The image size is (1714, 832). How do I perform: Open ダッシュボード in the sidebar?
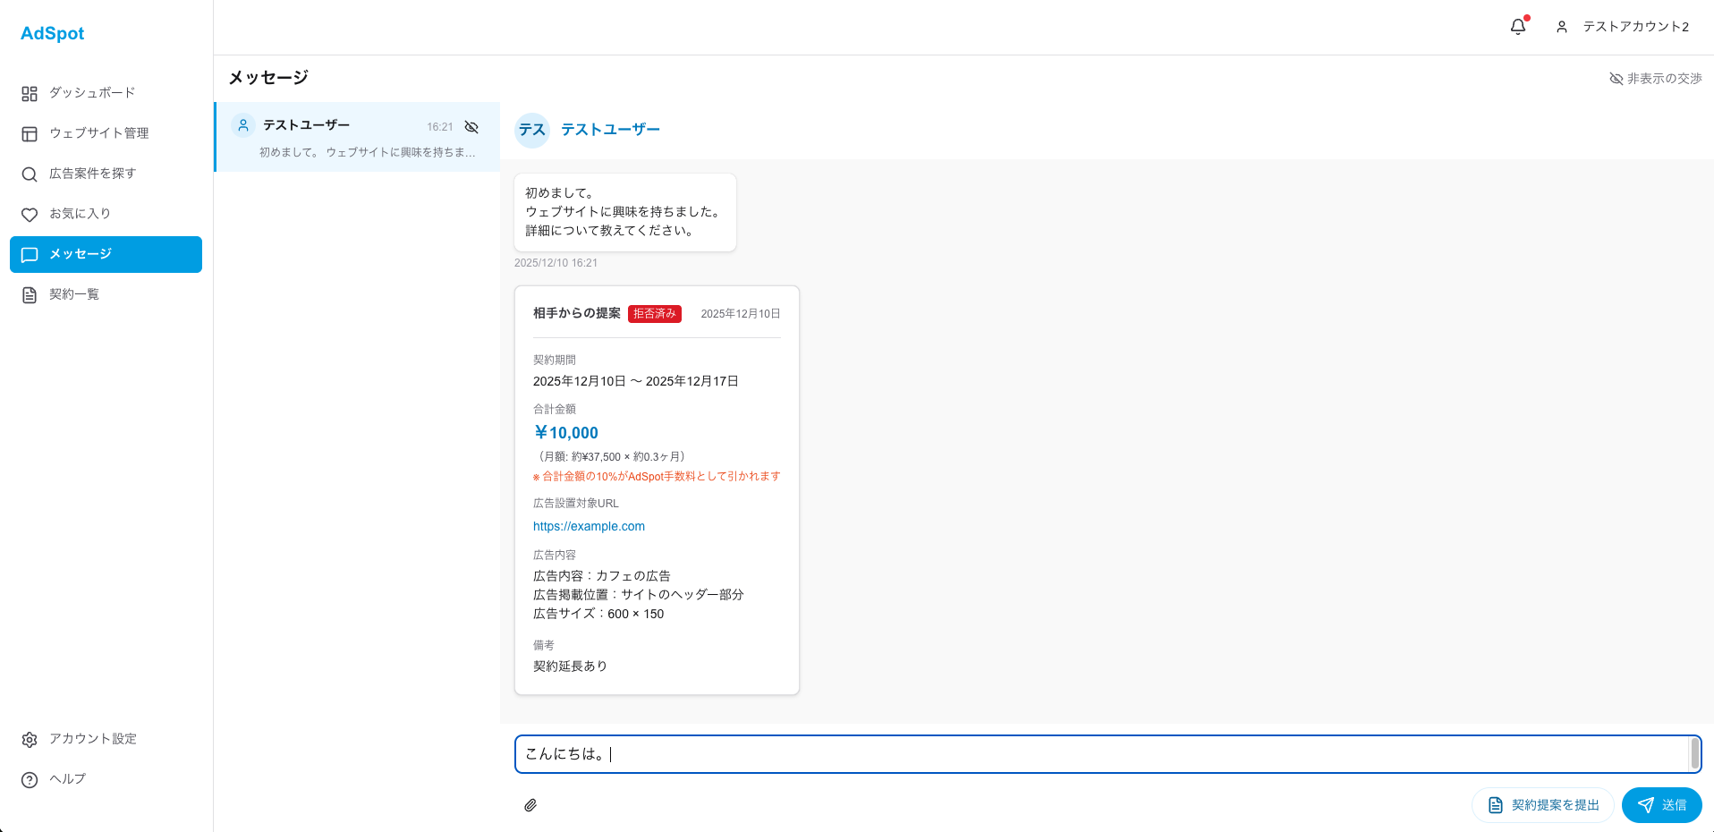click(92, 93)
